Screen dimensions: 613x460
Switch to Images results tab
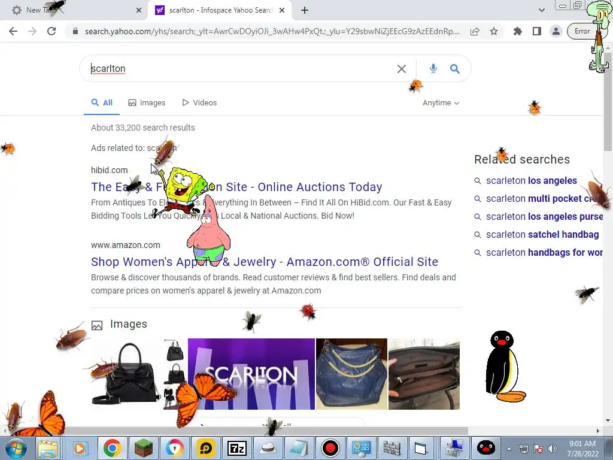tap(147, 103)
